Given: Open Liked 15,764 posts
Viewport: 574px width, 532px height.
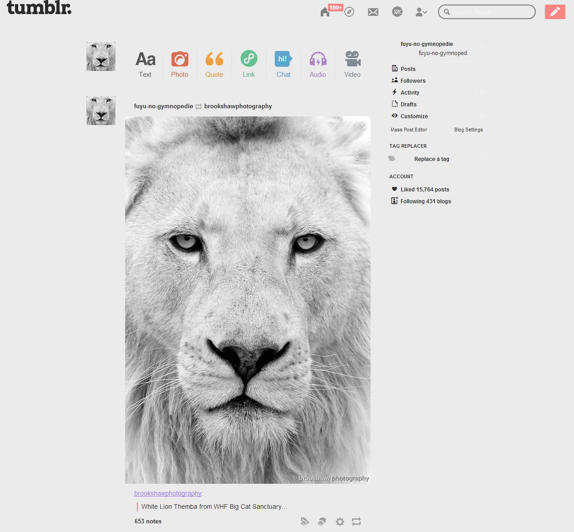Looking at the screenshot, I should click(425, 189).
